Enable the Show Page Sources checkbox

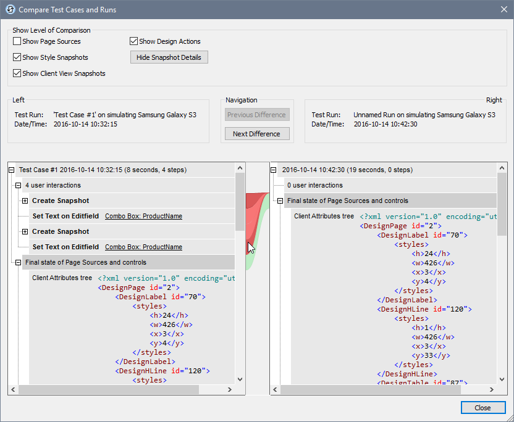point(17,41)
